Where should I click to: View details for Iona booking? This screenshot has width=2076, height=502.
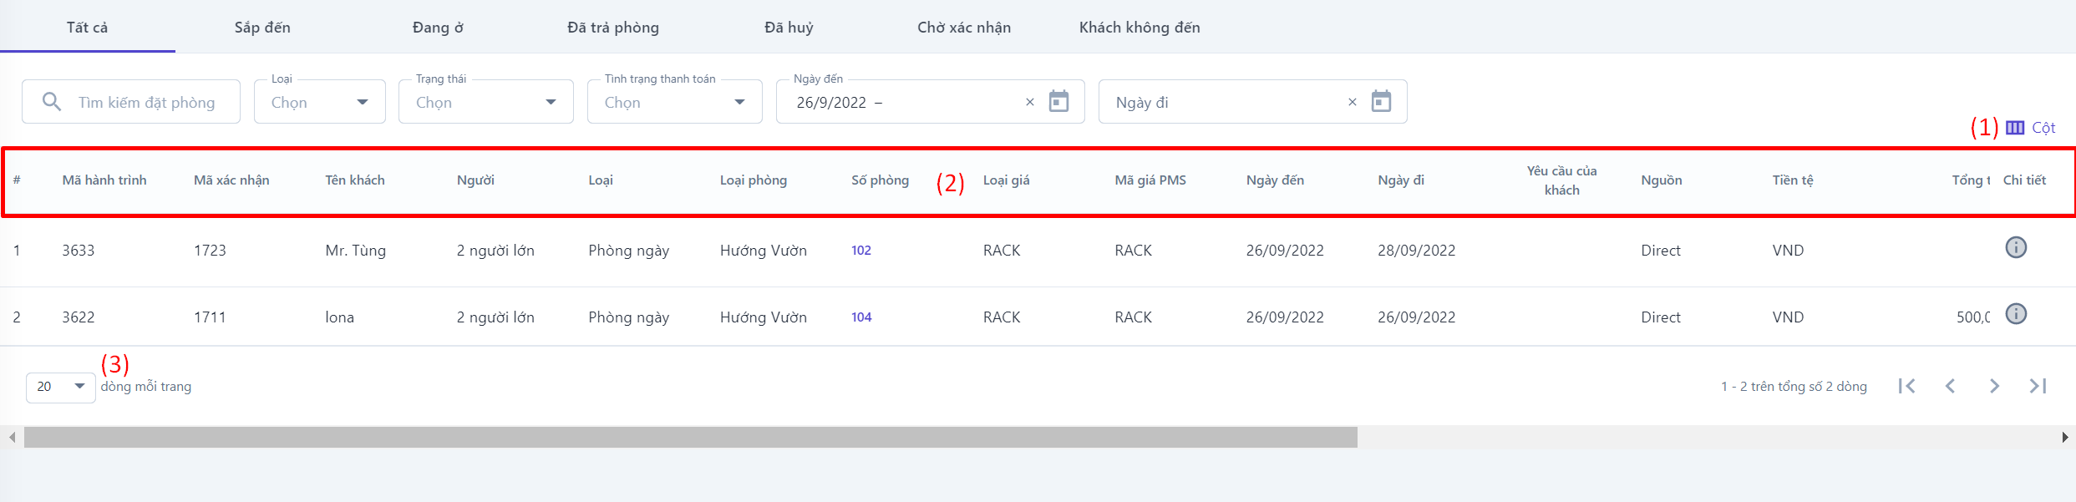(2016, 314)
